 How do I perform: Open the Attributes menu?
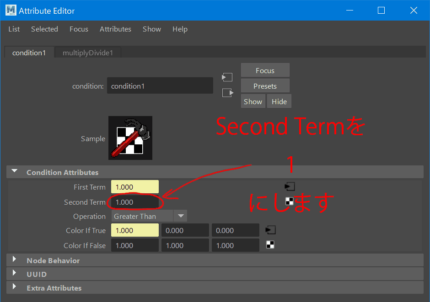coord(115,29)
